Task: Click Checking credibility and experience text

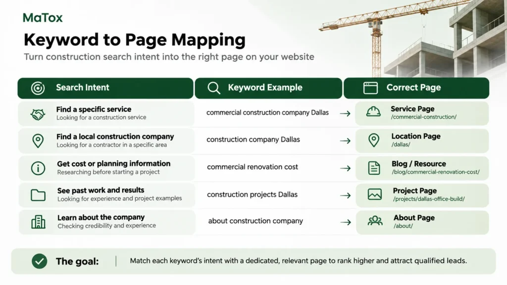Action: click(107, 226)
